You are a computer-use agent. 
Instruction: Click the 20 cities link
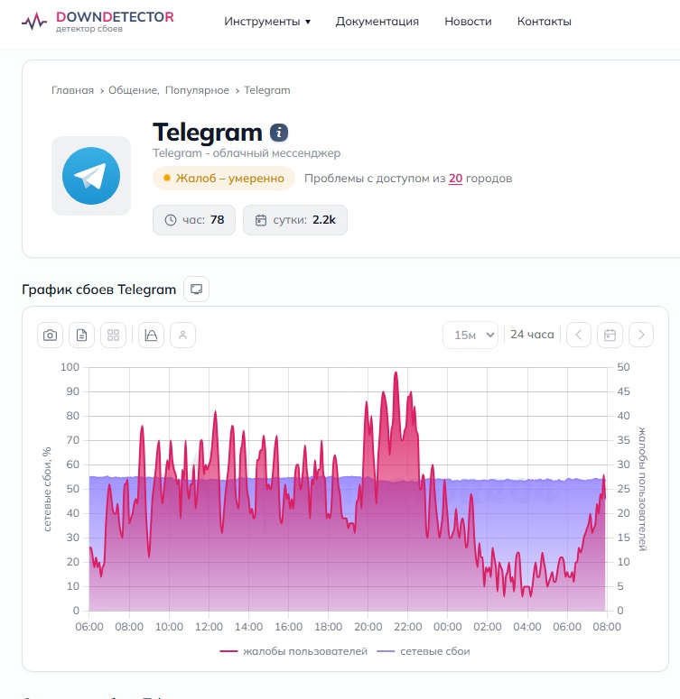[455, 179]
